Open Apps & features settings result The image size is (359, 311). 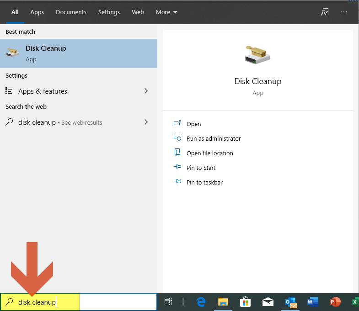coord(79,91)
